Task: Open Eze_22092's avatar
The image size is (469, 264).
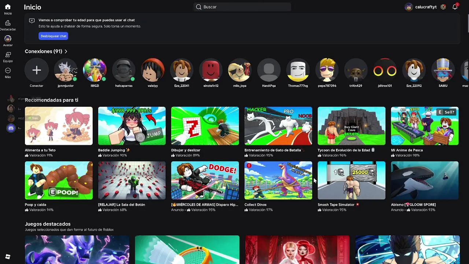Action: [414, 70]
